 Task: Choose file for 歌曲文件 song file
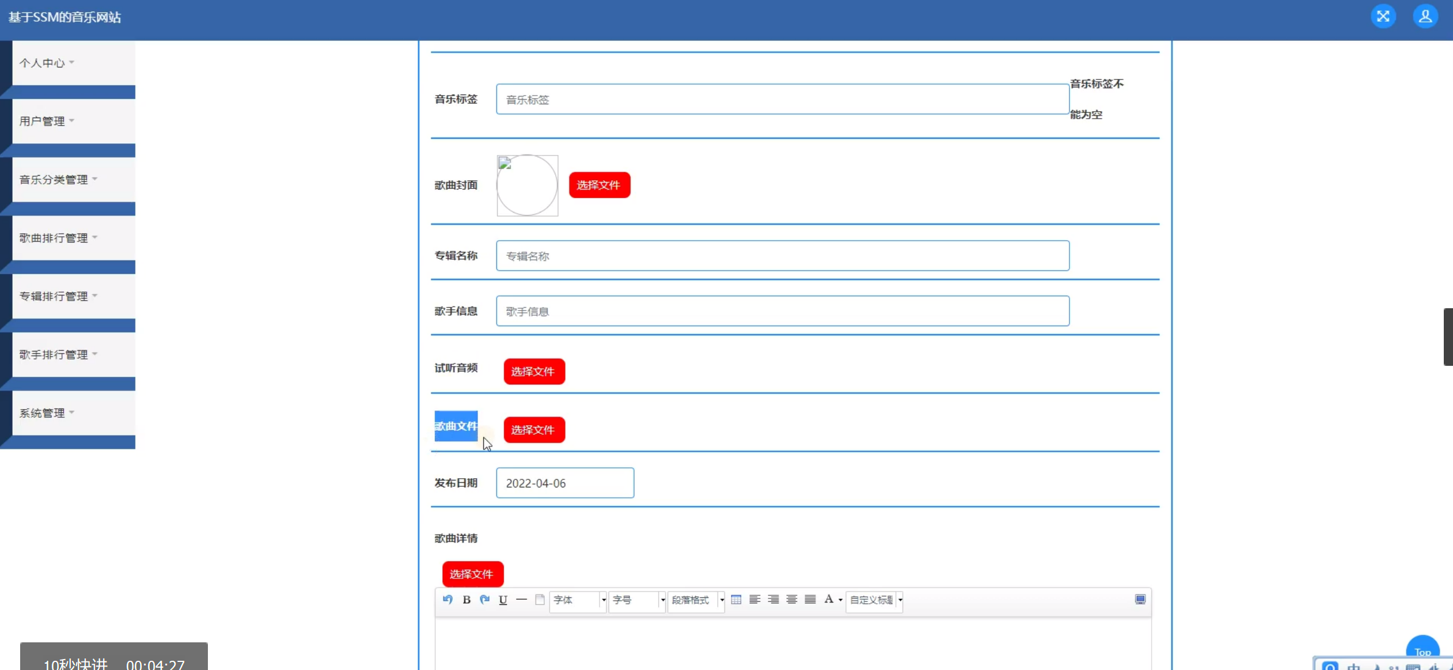(x=534, y=430)
